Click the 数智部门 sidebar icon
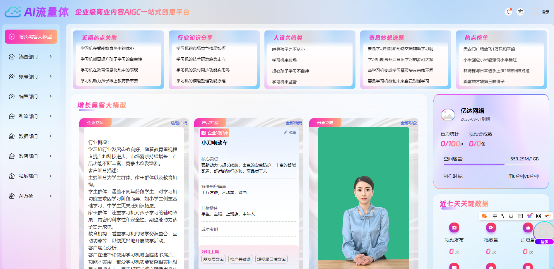This screenshot has width=554, height=269. (x=12, y=156)
